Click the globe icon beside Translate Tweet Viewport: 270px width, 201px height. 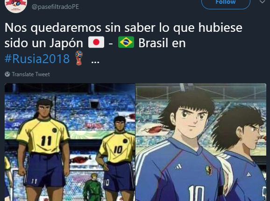click(7, 74)
